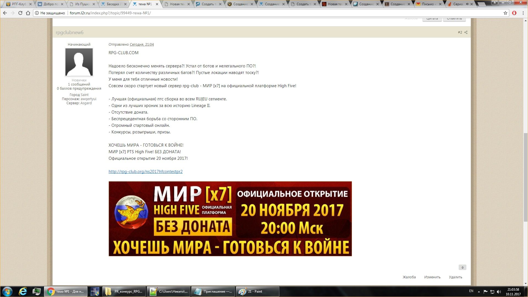Open the Opera extension icon

click(514, 13)
